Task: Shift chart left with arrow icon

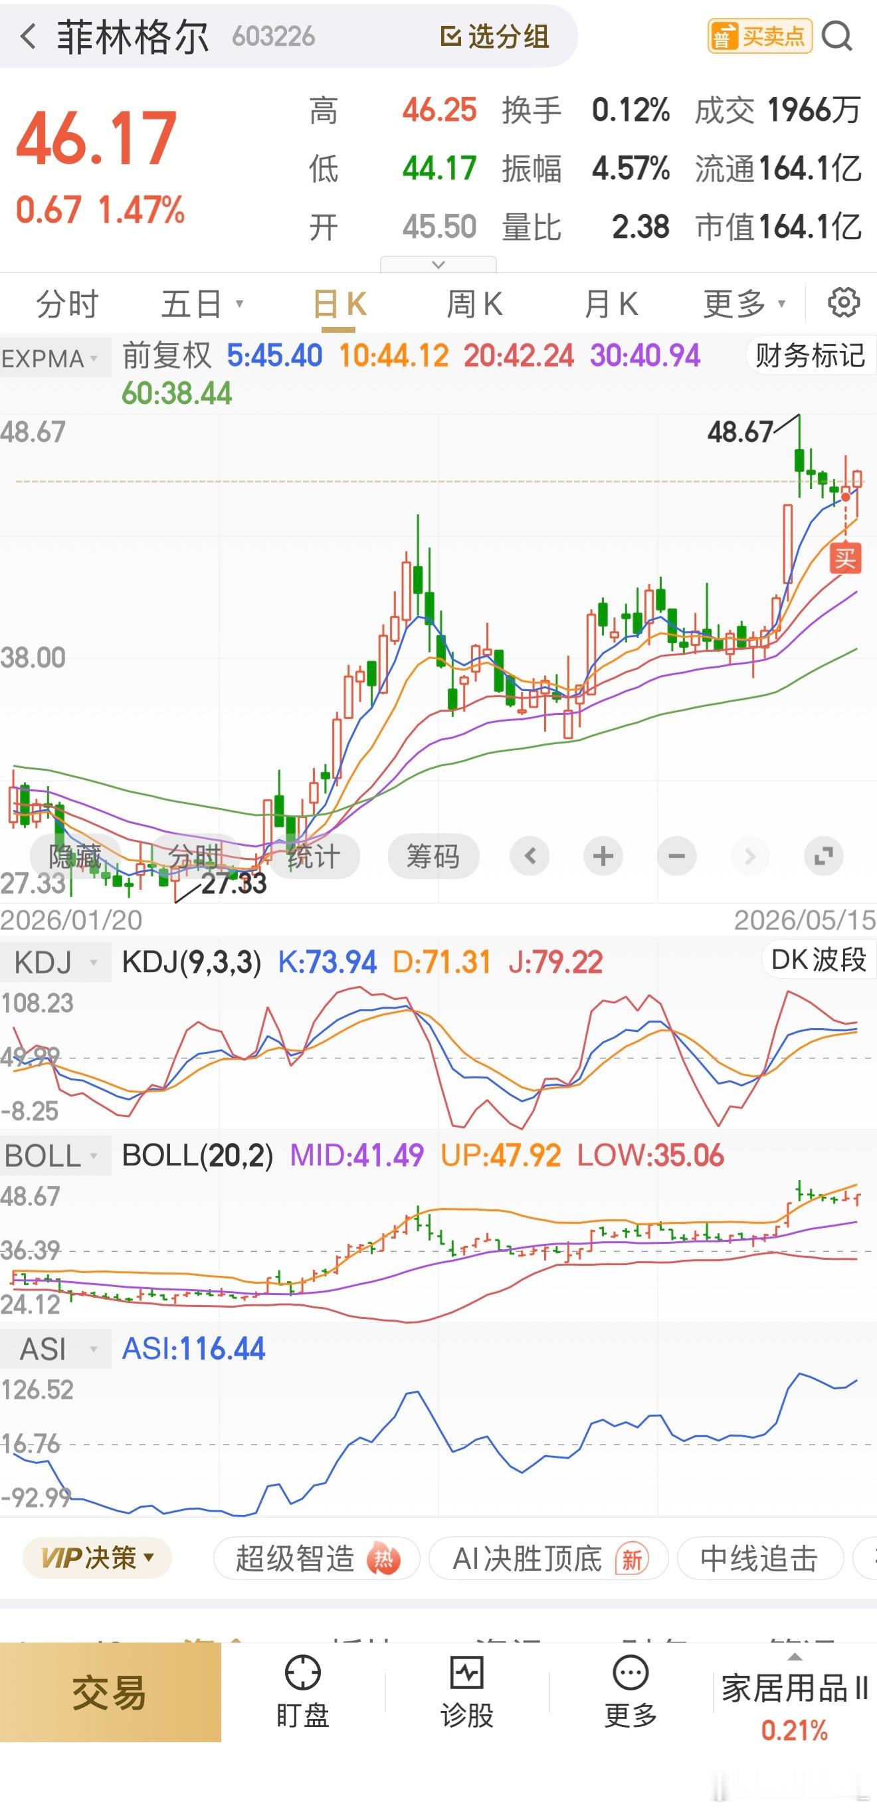Action: [530, 856]
